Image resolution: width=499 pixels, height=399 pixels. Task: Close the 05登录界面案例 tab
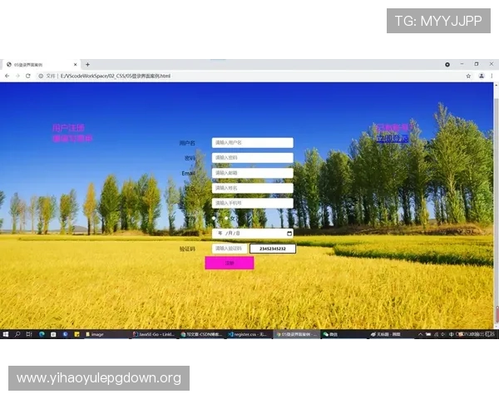pyautogui.click(x=76, y=65)
